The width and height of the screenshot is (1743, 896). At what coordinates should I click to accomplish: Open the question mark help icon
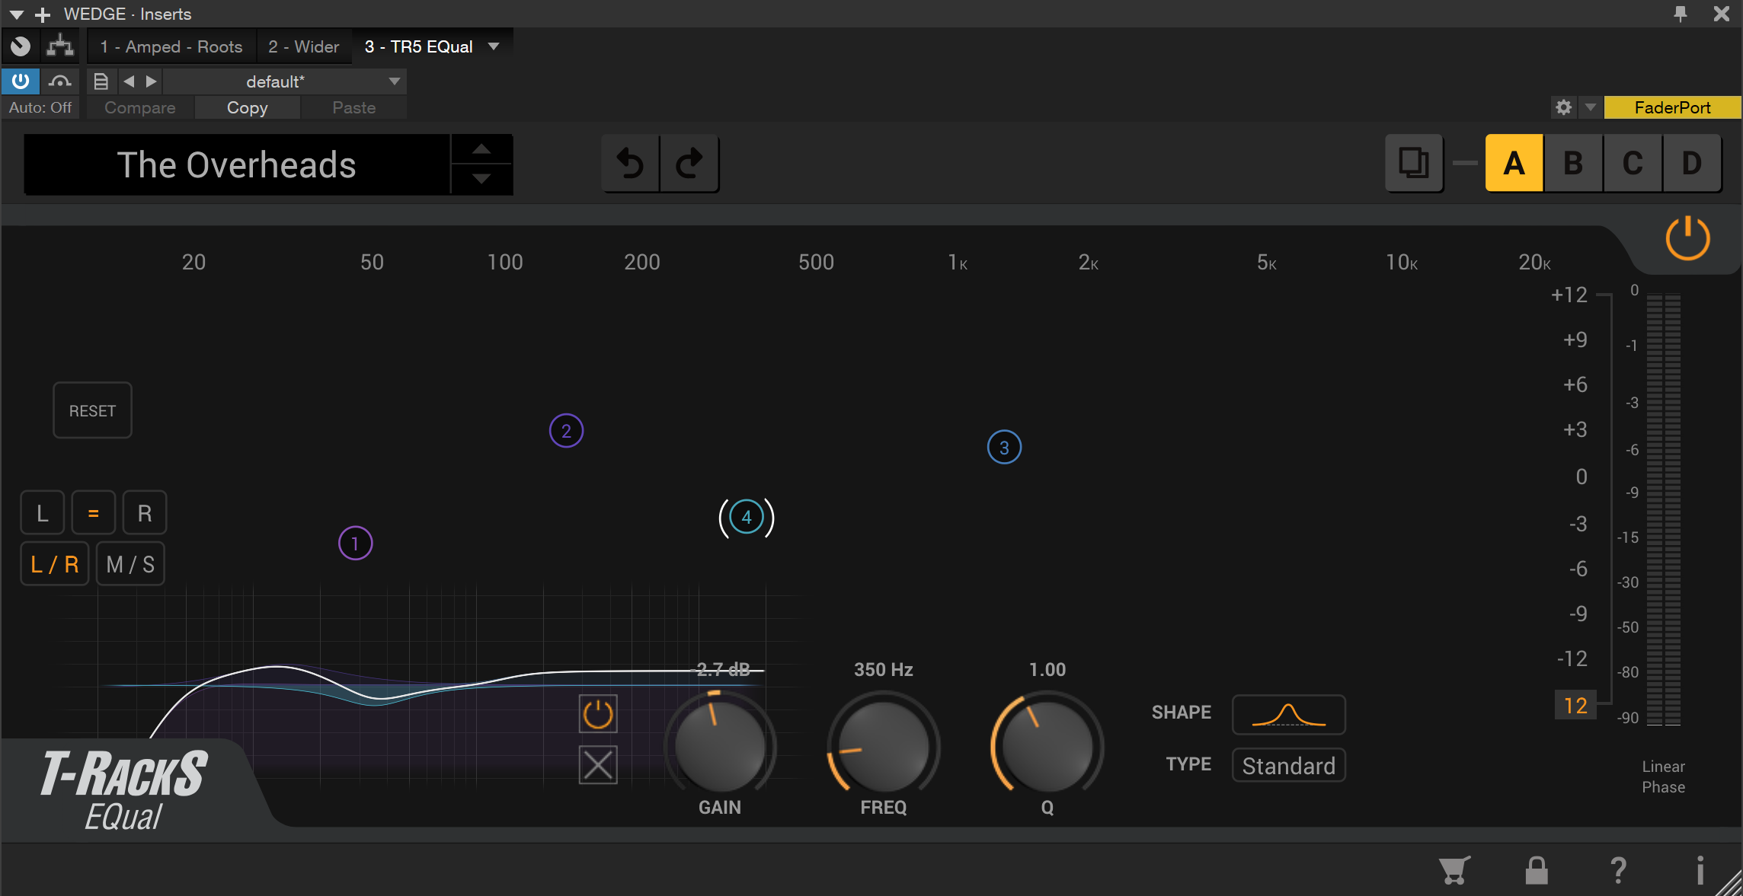[1618, 870]
